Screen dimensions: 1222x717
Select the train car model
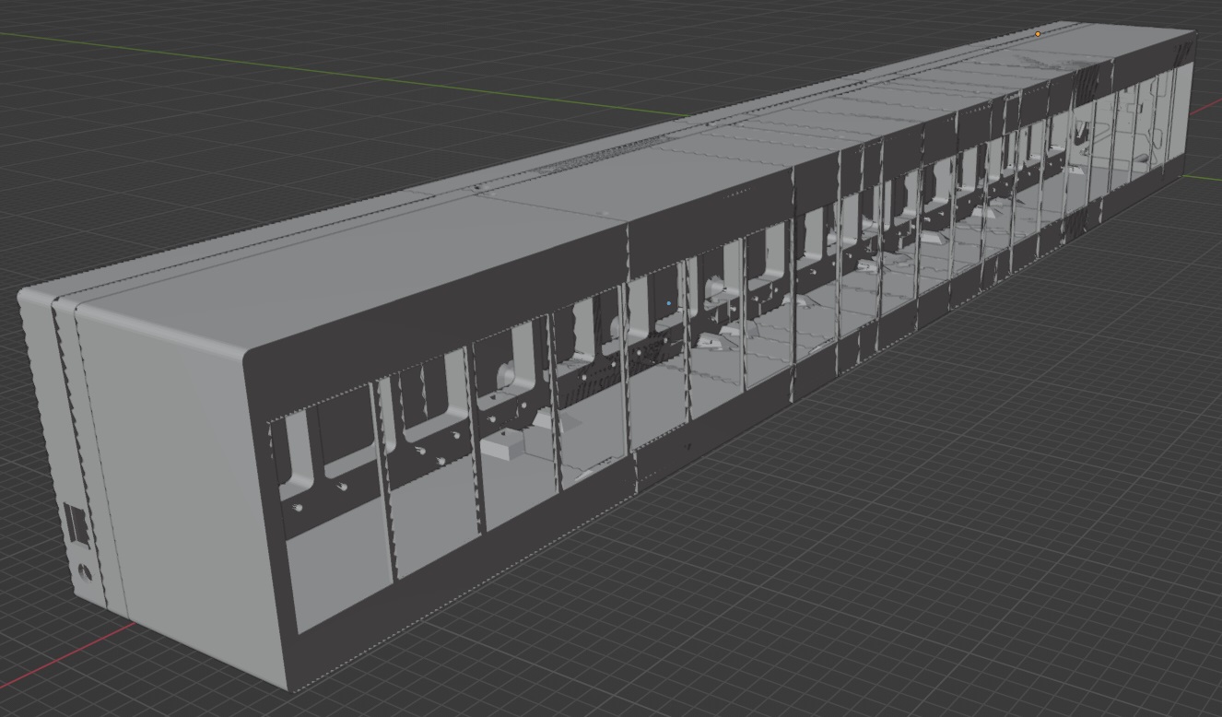pyautogui.click(x=553, y=369)
